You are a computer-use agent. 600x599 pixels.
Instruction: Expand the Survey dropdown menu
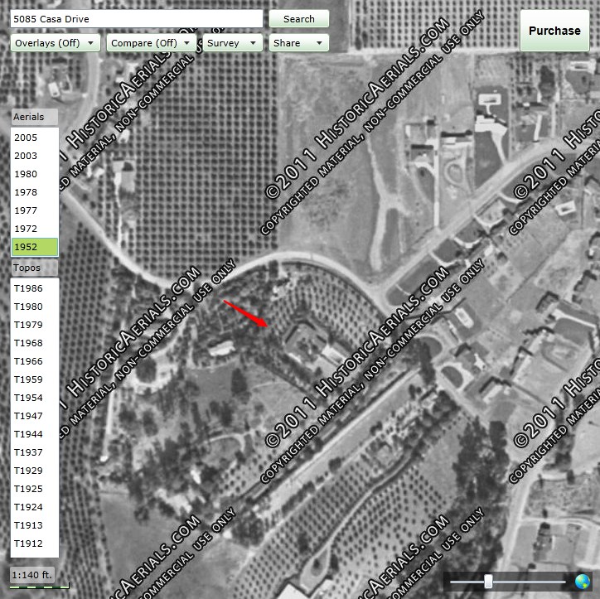coord(233,43)
